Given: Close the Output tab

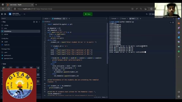Looking at the screenshot, I should [127, 18].
